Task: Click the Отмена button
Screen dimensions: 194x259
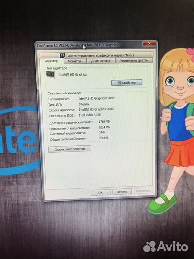Action: tap(122, 192)
